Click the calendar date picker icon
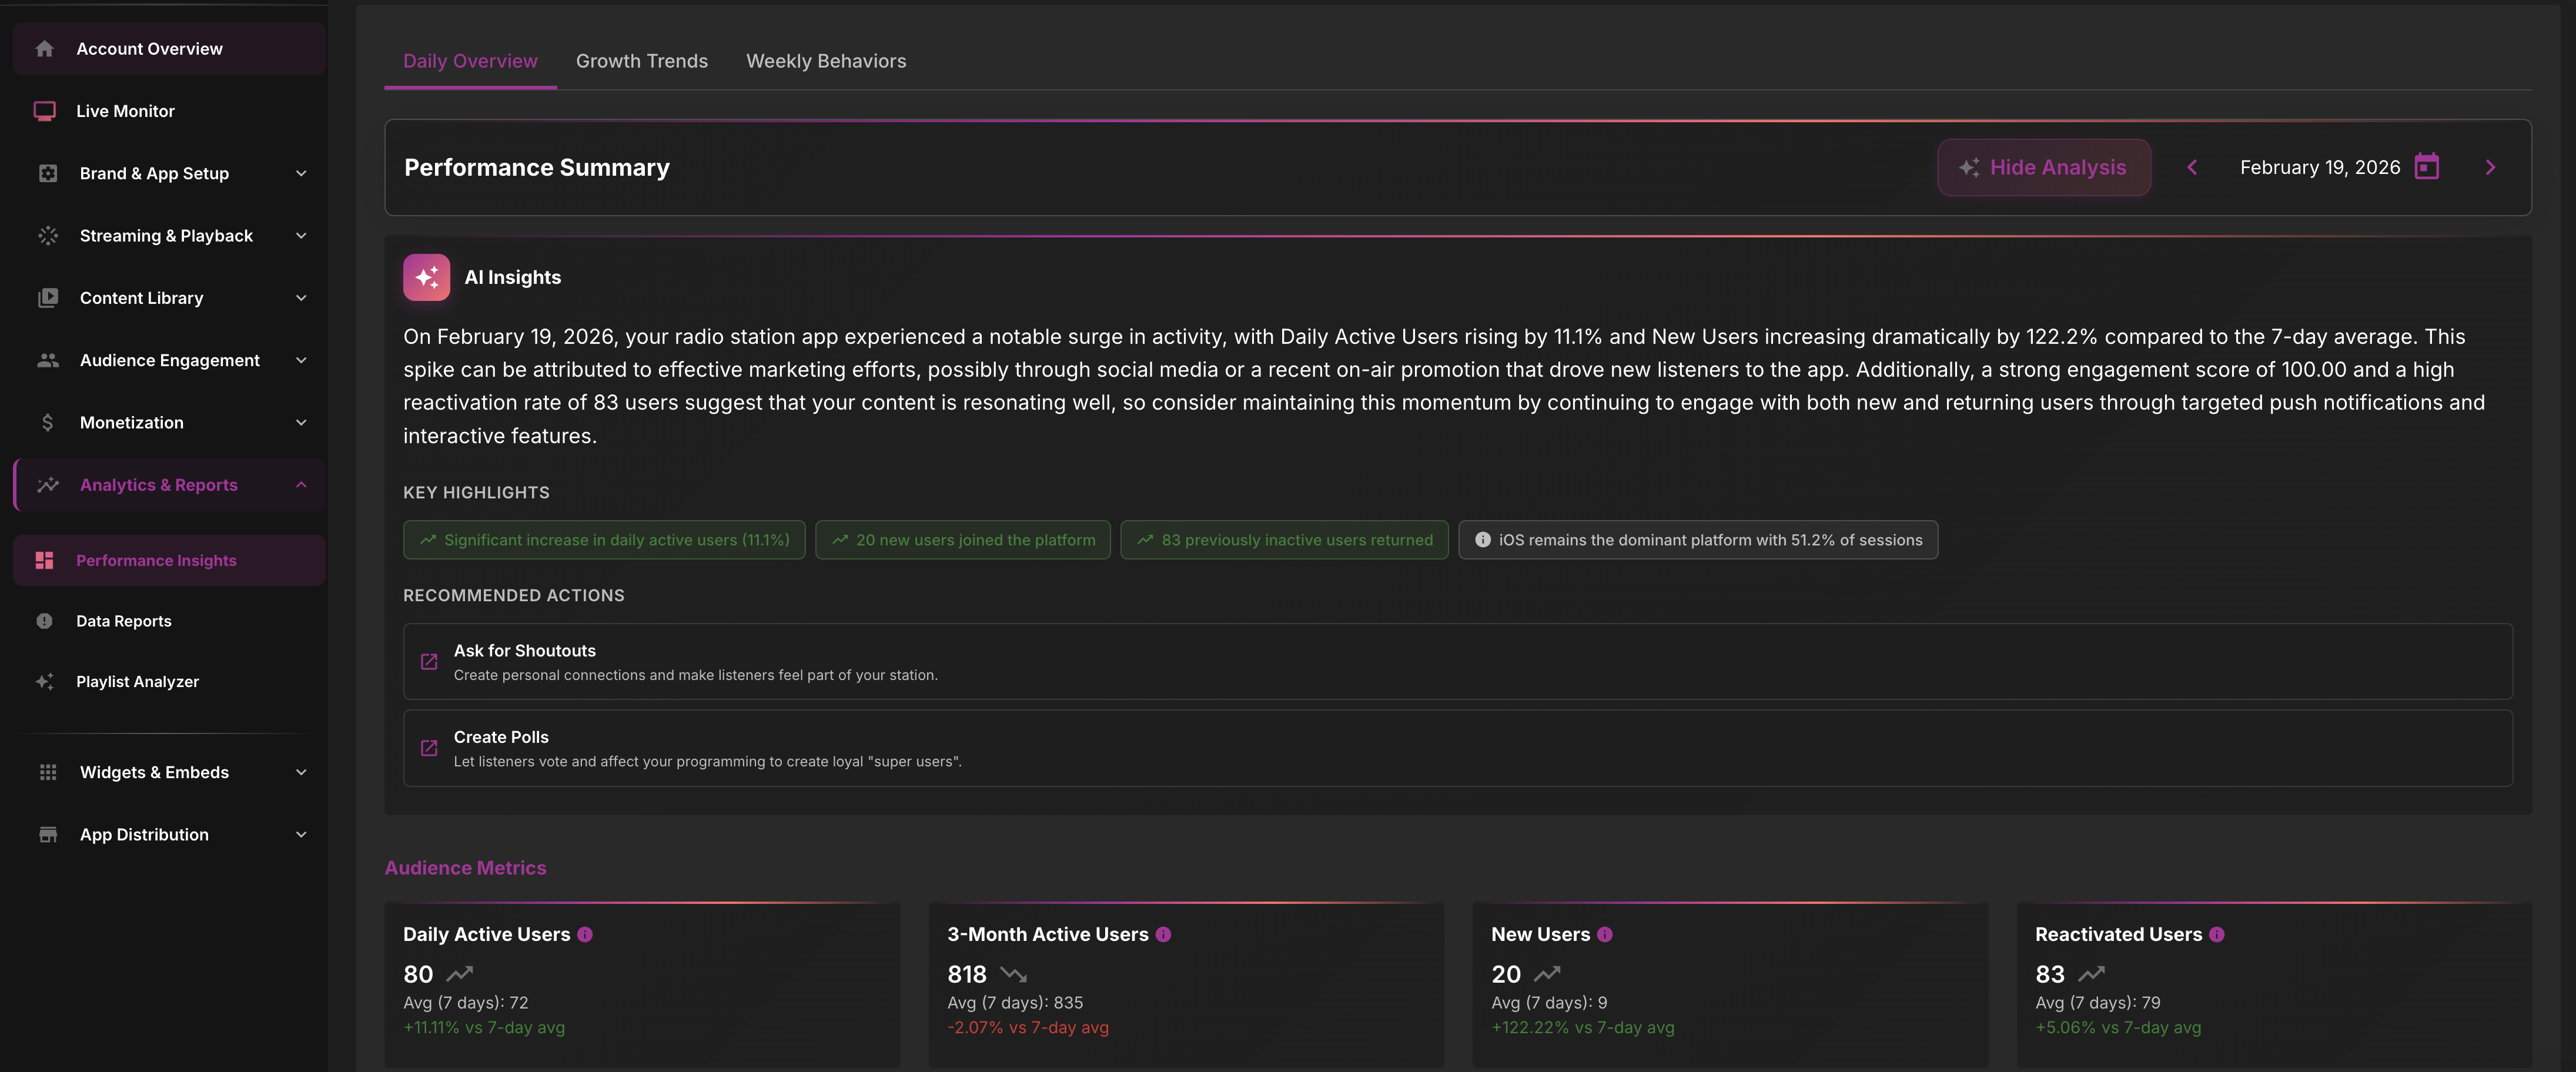The height and width of the screenshot is (1072, 2576). tap(2427, 167)
